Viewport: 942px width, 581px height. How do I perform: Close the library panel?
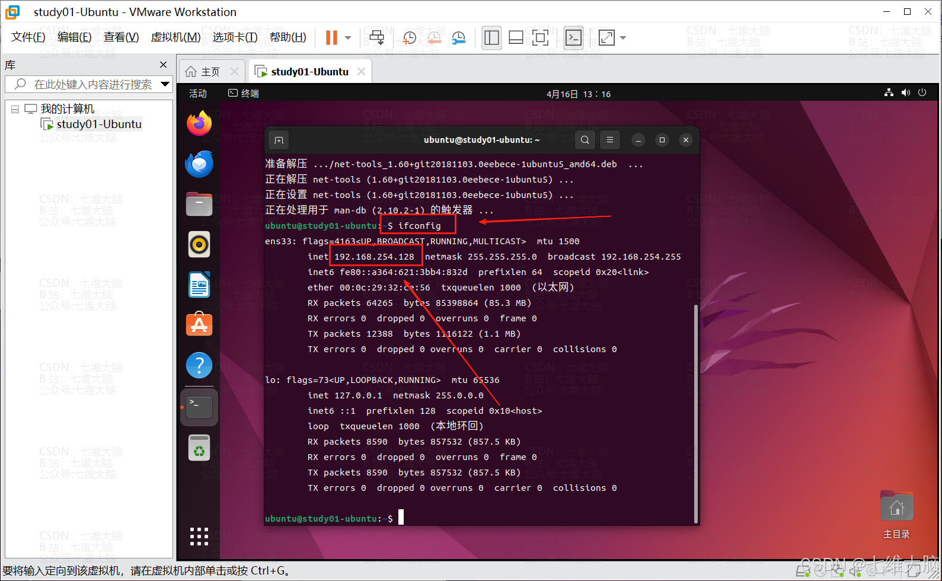click(164, 65)
